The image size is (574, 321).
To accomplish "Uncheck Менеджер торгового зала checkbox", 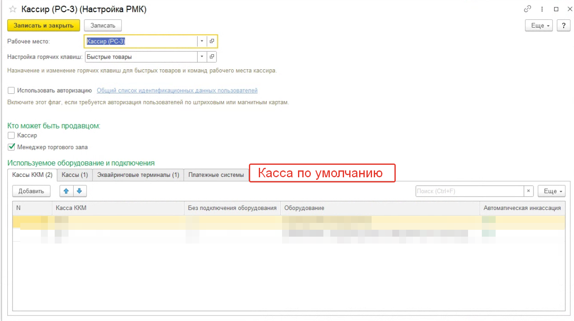I will (11, 147).
